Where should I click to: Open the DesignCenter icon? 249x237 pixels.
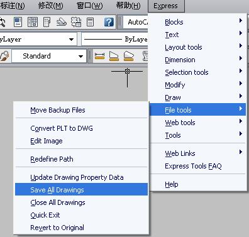[33, 22]
